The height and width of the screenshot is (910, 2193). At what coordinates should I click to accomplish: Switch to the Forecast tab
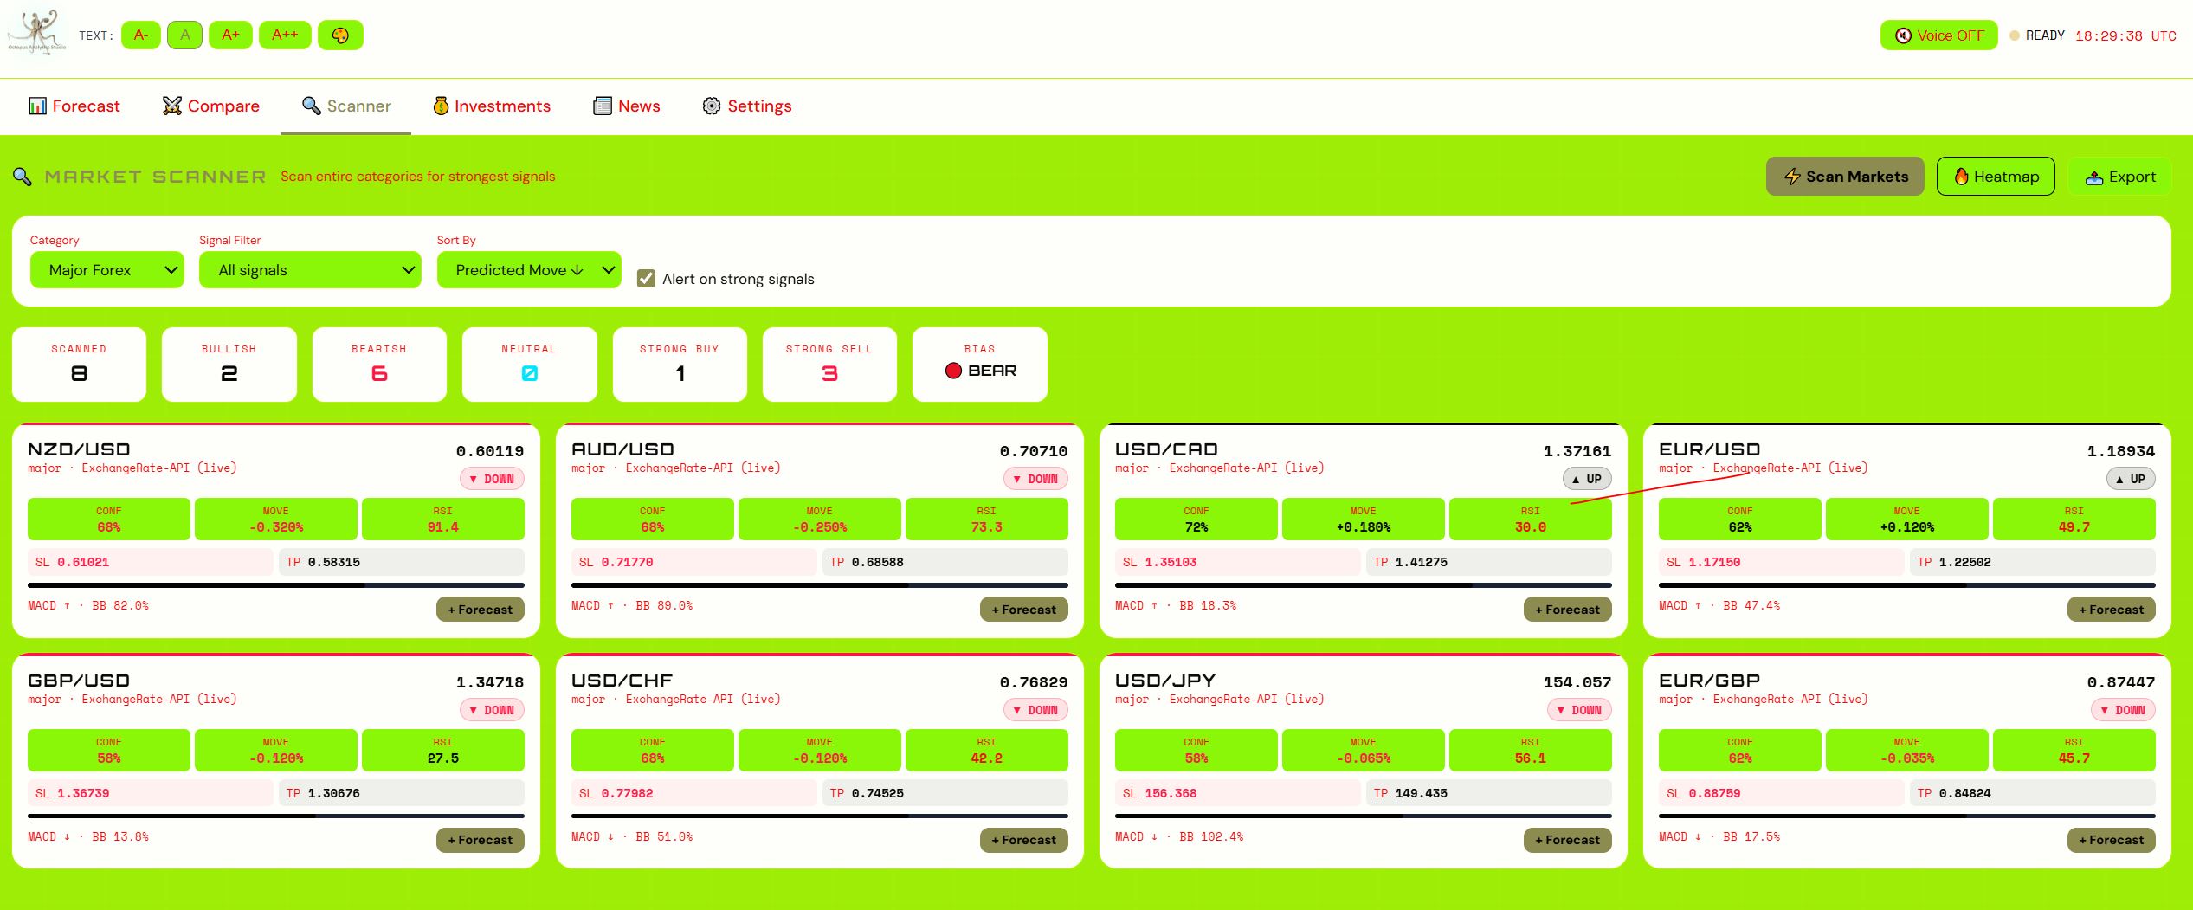coord(74,106)
